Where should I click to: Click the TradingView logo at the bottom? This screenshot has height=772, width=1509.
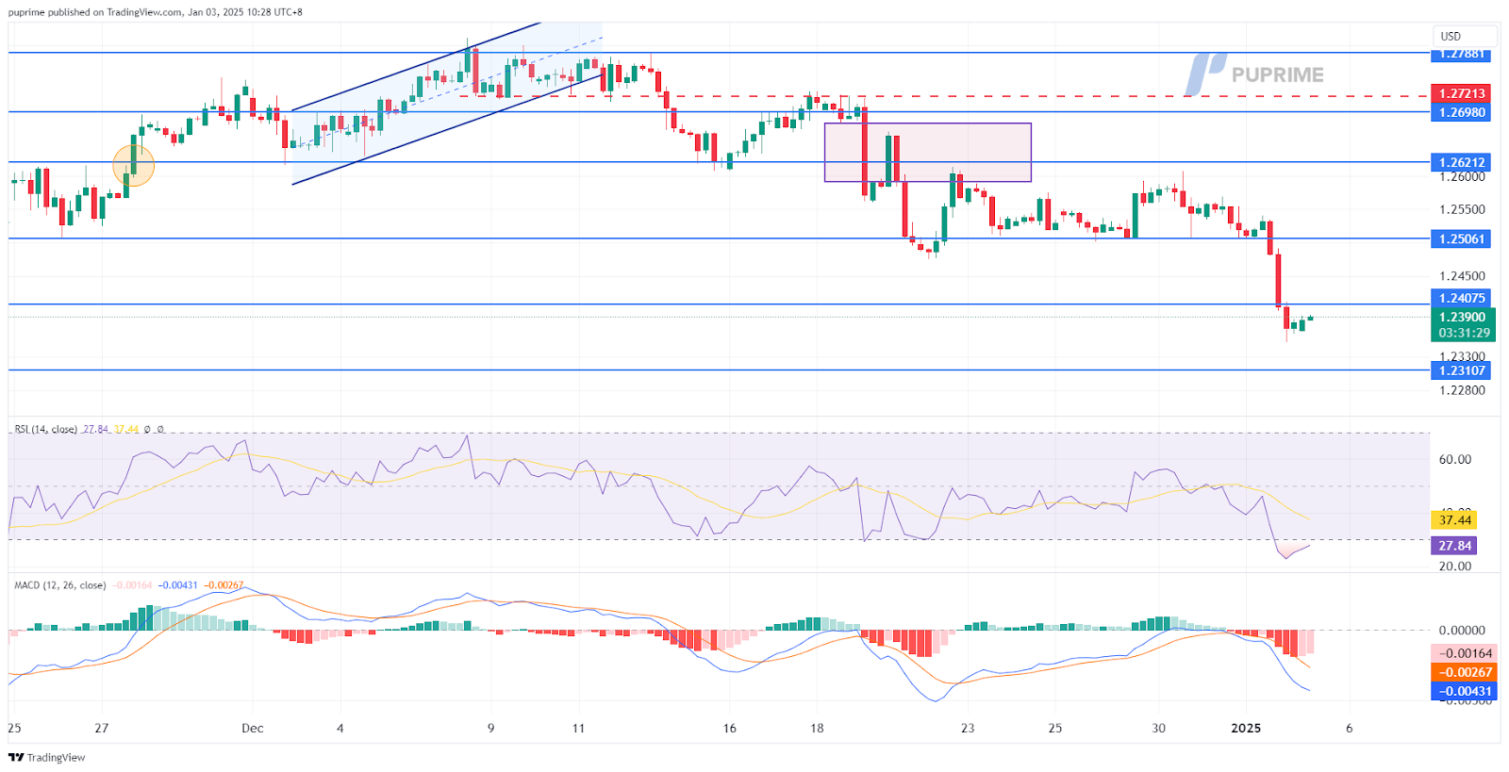(47, 757)
